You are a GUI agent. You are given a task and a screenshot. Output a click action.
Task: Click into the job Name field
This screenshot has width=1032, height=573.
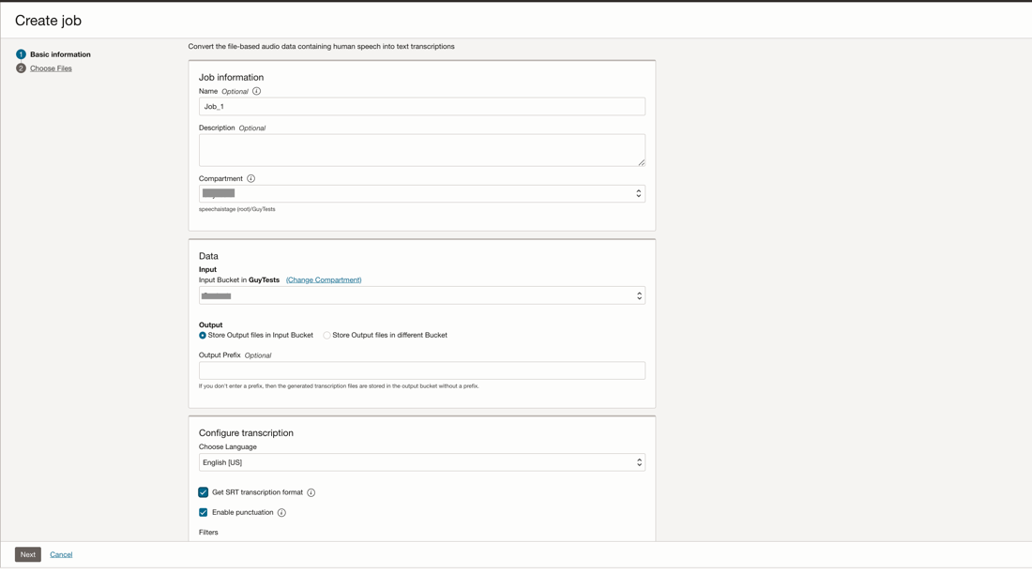422,107
